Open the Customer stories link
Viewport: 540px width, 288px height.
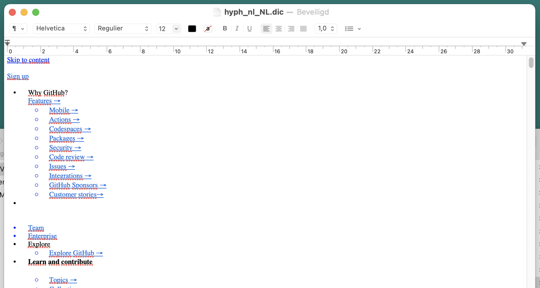click(x=76, y=195)
